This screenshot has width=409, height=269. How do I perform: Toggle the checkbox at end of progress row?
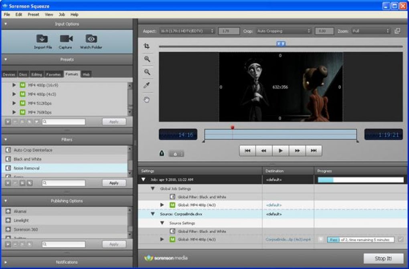pyautogui.click(x=401, y=239)
